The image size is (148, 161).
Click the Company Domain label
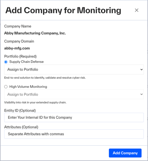tap(19, 41)
